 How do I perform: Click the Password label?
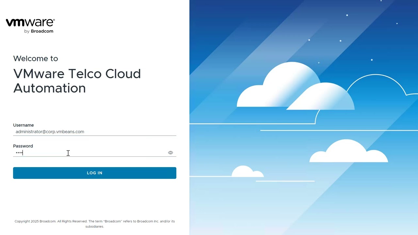pos(23,146)
